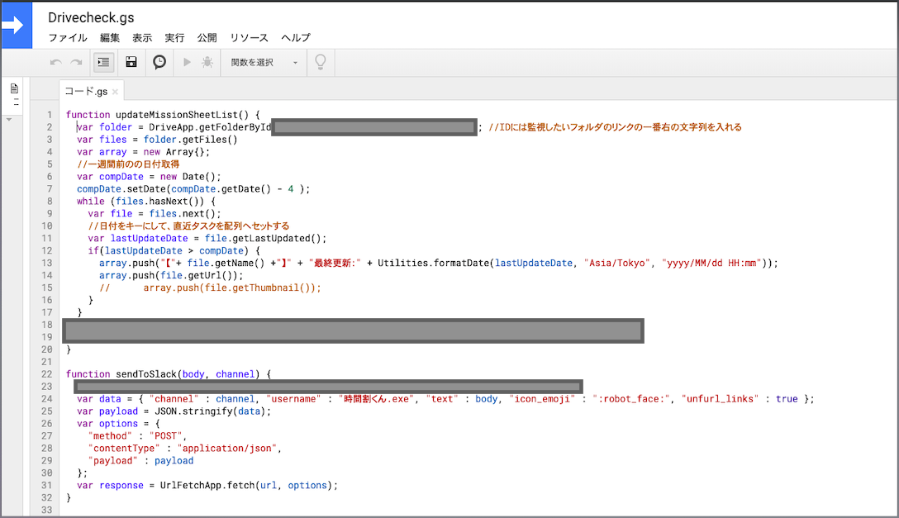The width and height of the screenshot is (899, 518).
Task: Close the コード.gs tab
Action: click(115, 92)
